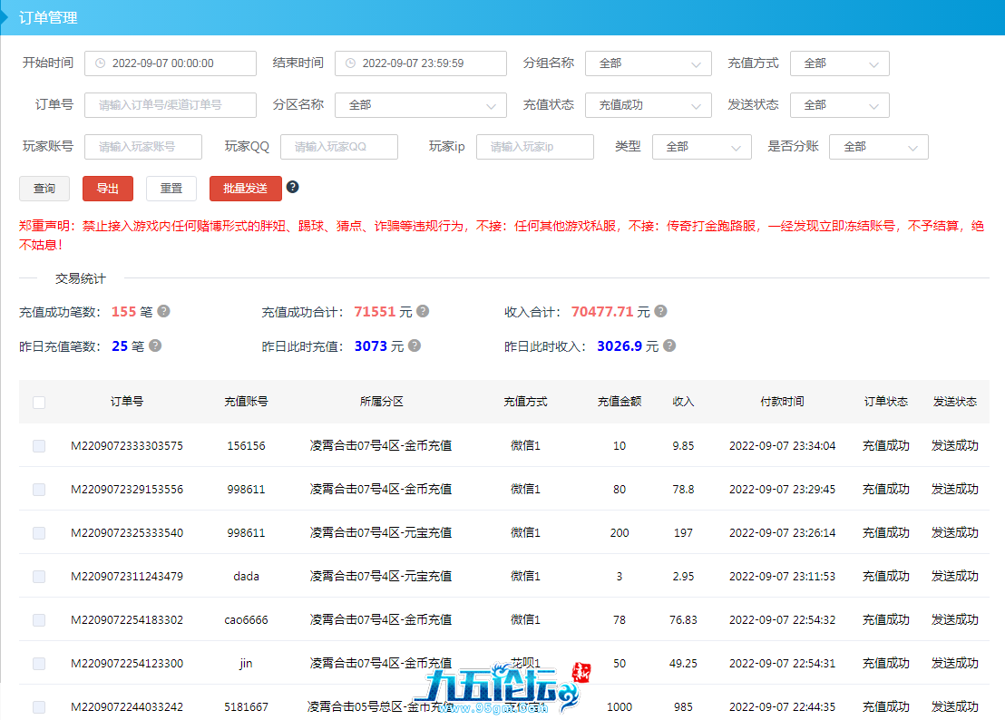The height and width of the screenshot is (720, 1005).
Task: Click clock icon in 开始时间 field
Action: point(100,63)
